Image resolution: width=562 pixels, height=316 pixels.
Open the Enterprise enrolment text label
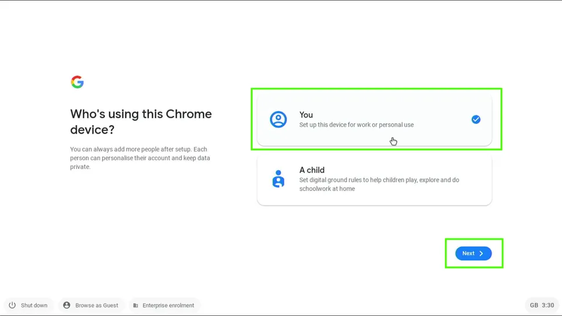168,305
